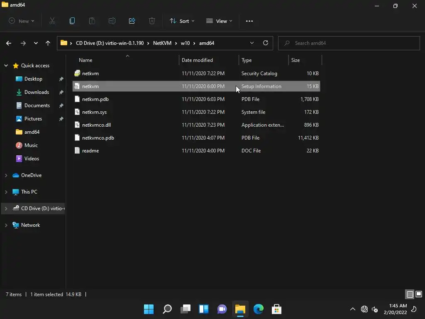The width and height of the screenshot is (425, 319).
Task: Expand This PC in navigation pane
Action: point(6,192)
